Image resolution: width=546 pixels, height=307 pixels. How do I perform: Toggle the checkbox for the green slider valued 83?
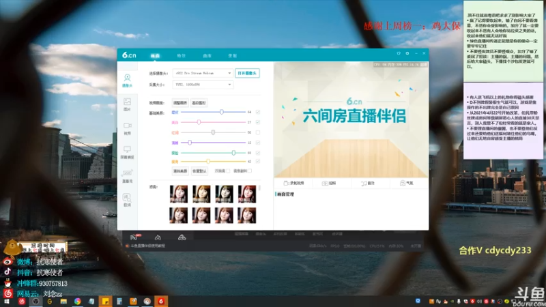pos(258,153)
